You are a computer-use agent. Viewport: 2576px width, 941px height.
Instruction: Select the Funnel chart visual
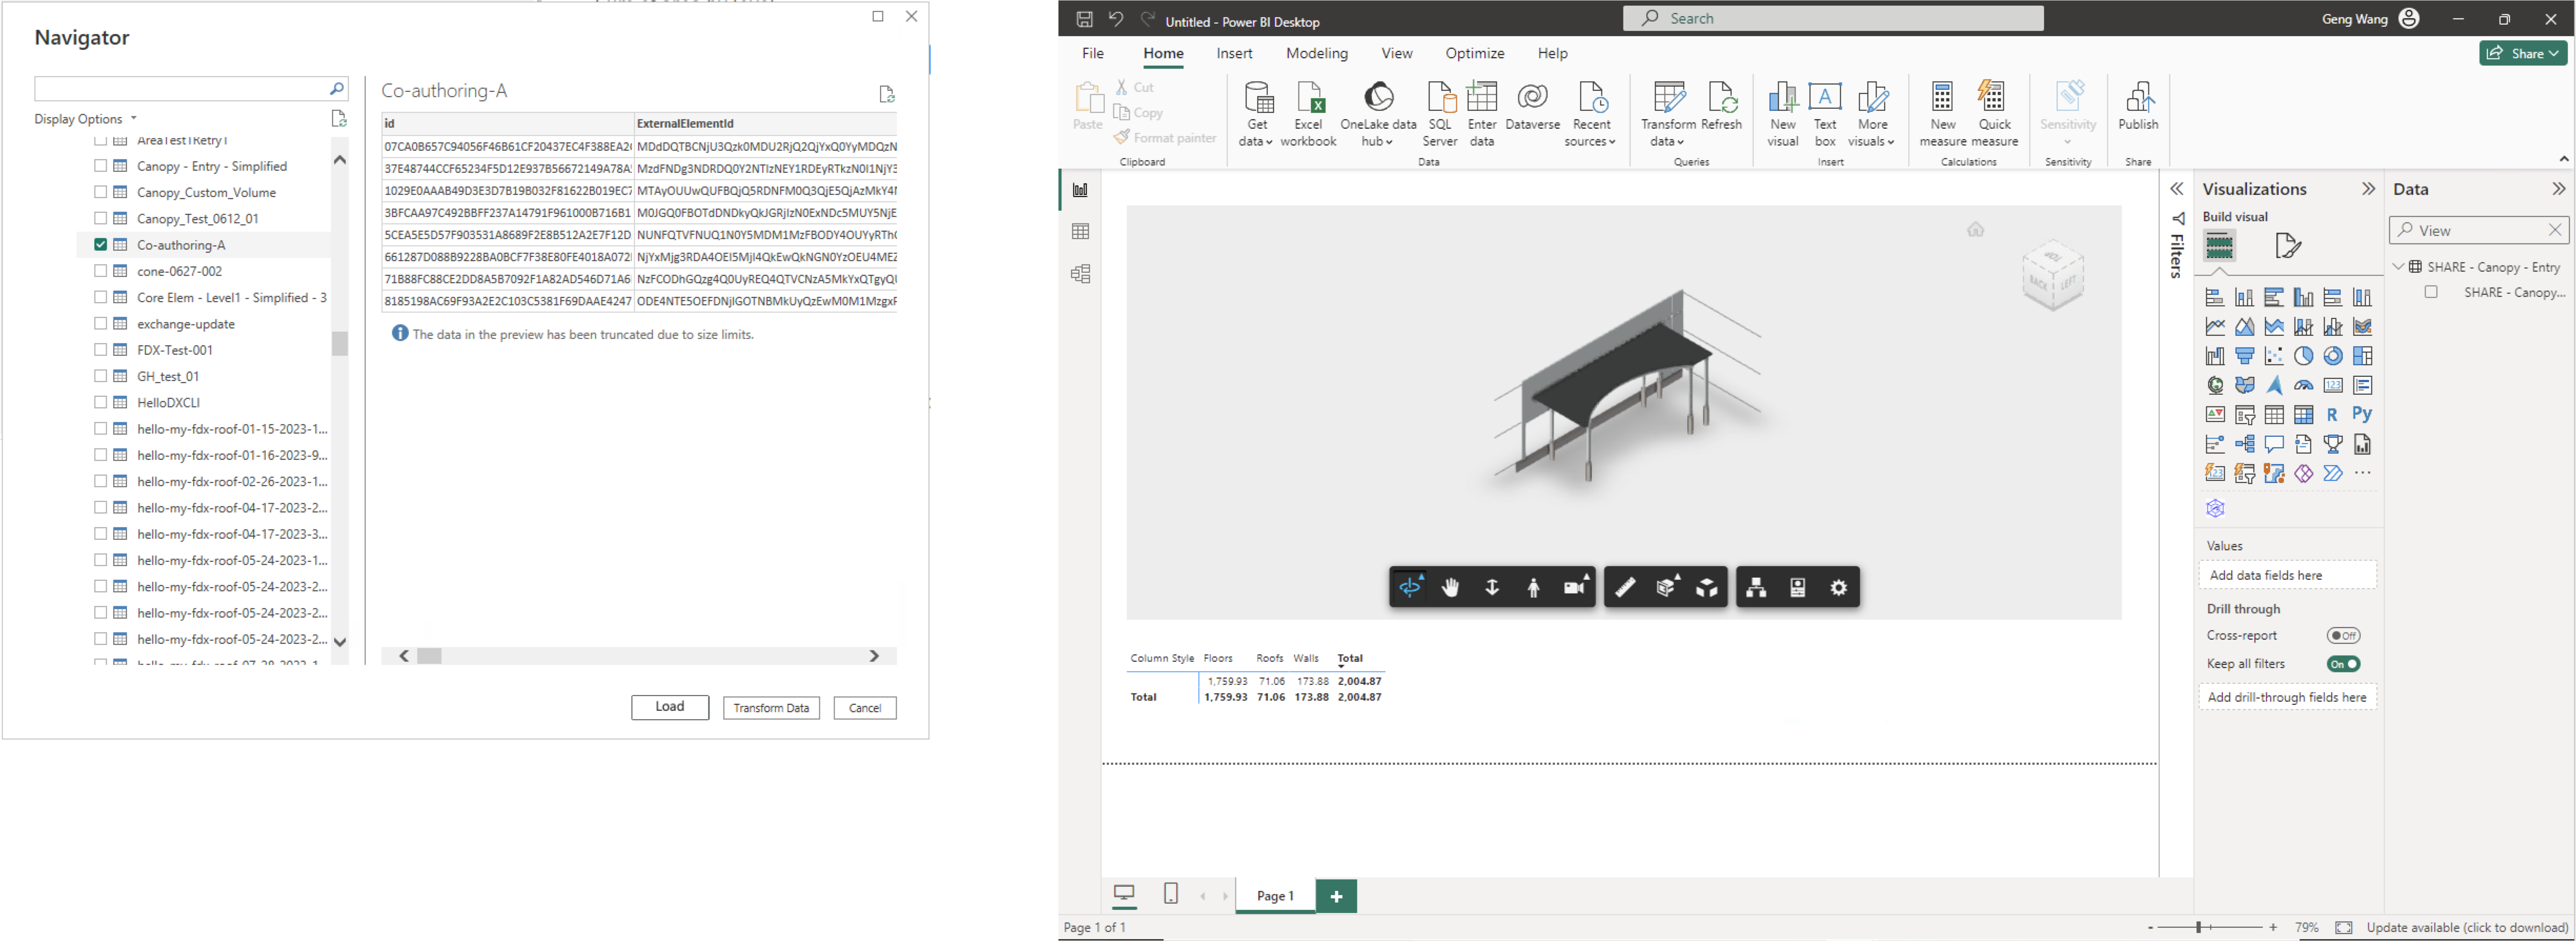[x=2245, y=356]
